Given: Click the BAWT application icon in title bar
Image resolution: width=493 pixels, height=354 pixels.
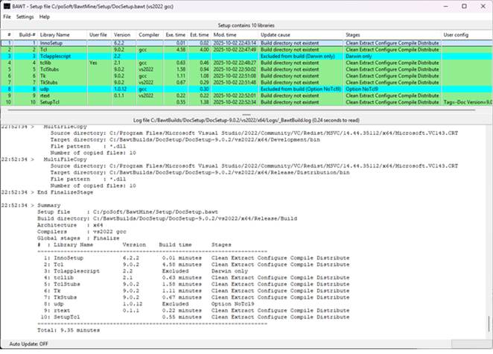Looking at the screenshot, I should (x=7, y=5).
